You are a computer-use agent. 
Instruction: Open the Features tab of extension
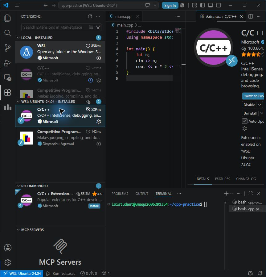(223, 179)
